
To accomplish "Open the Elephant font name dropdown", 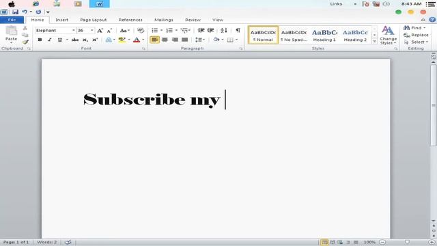I will 73,30.
